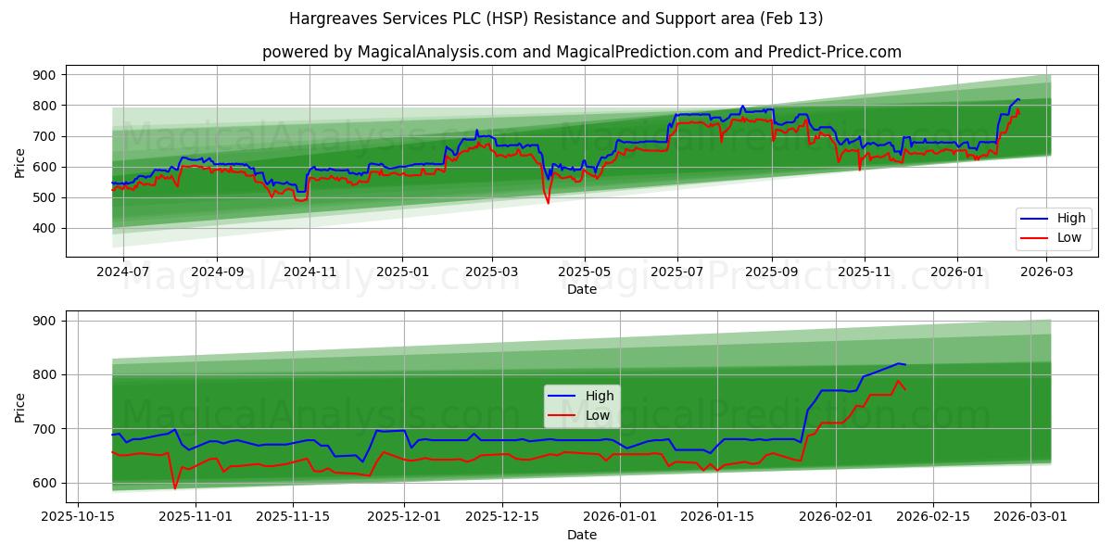Click the '2025-11-15' tick on lower chart
The image size is (1112, 556).
293,518
